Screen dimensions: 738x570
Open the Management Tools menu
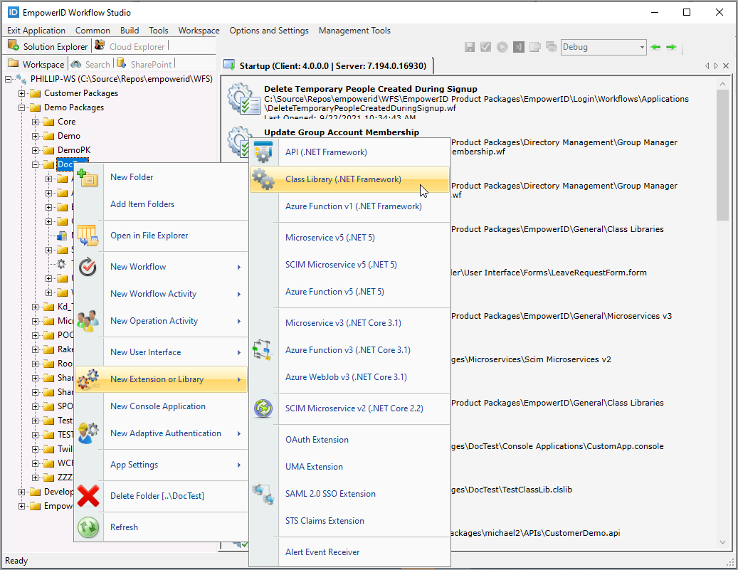[354, 31]
